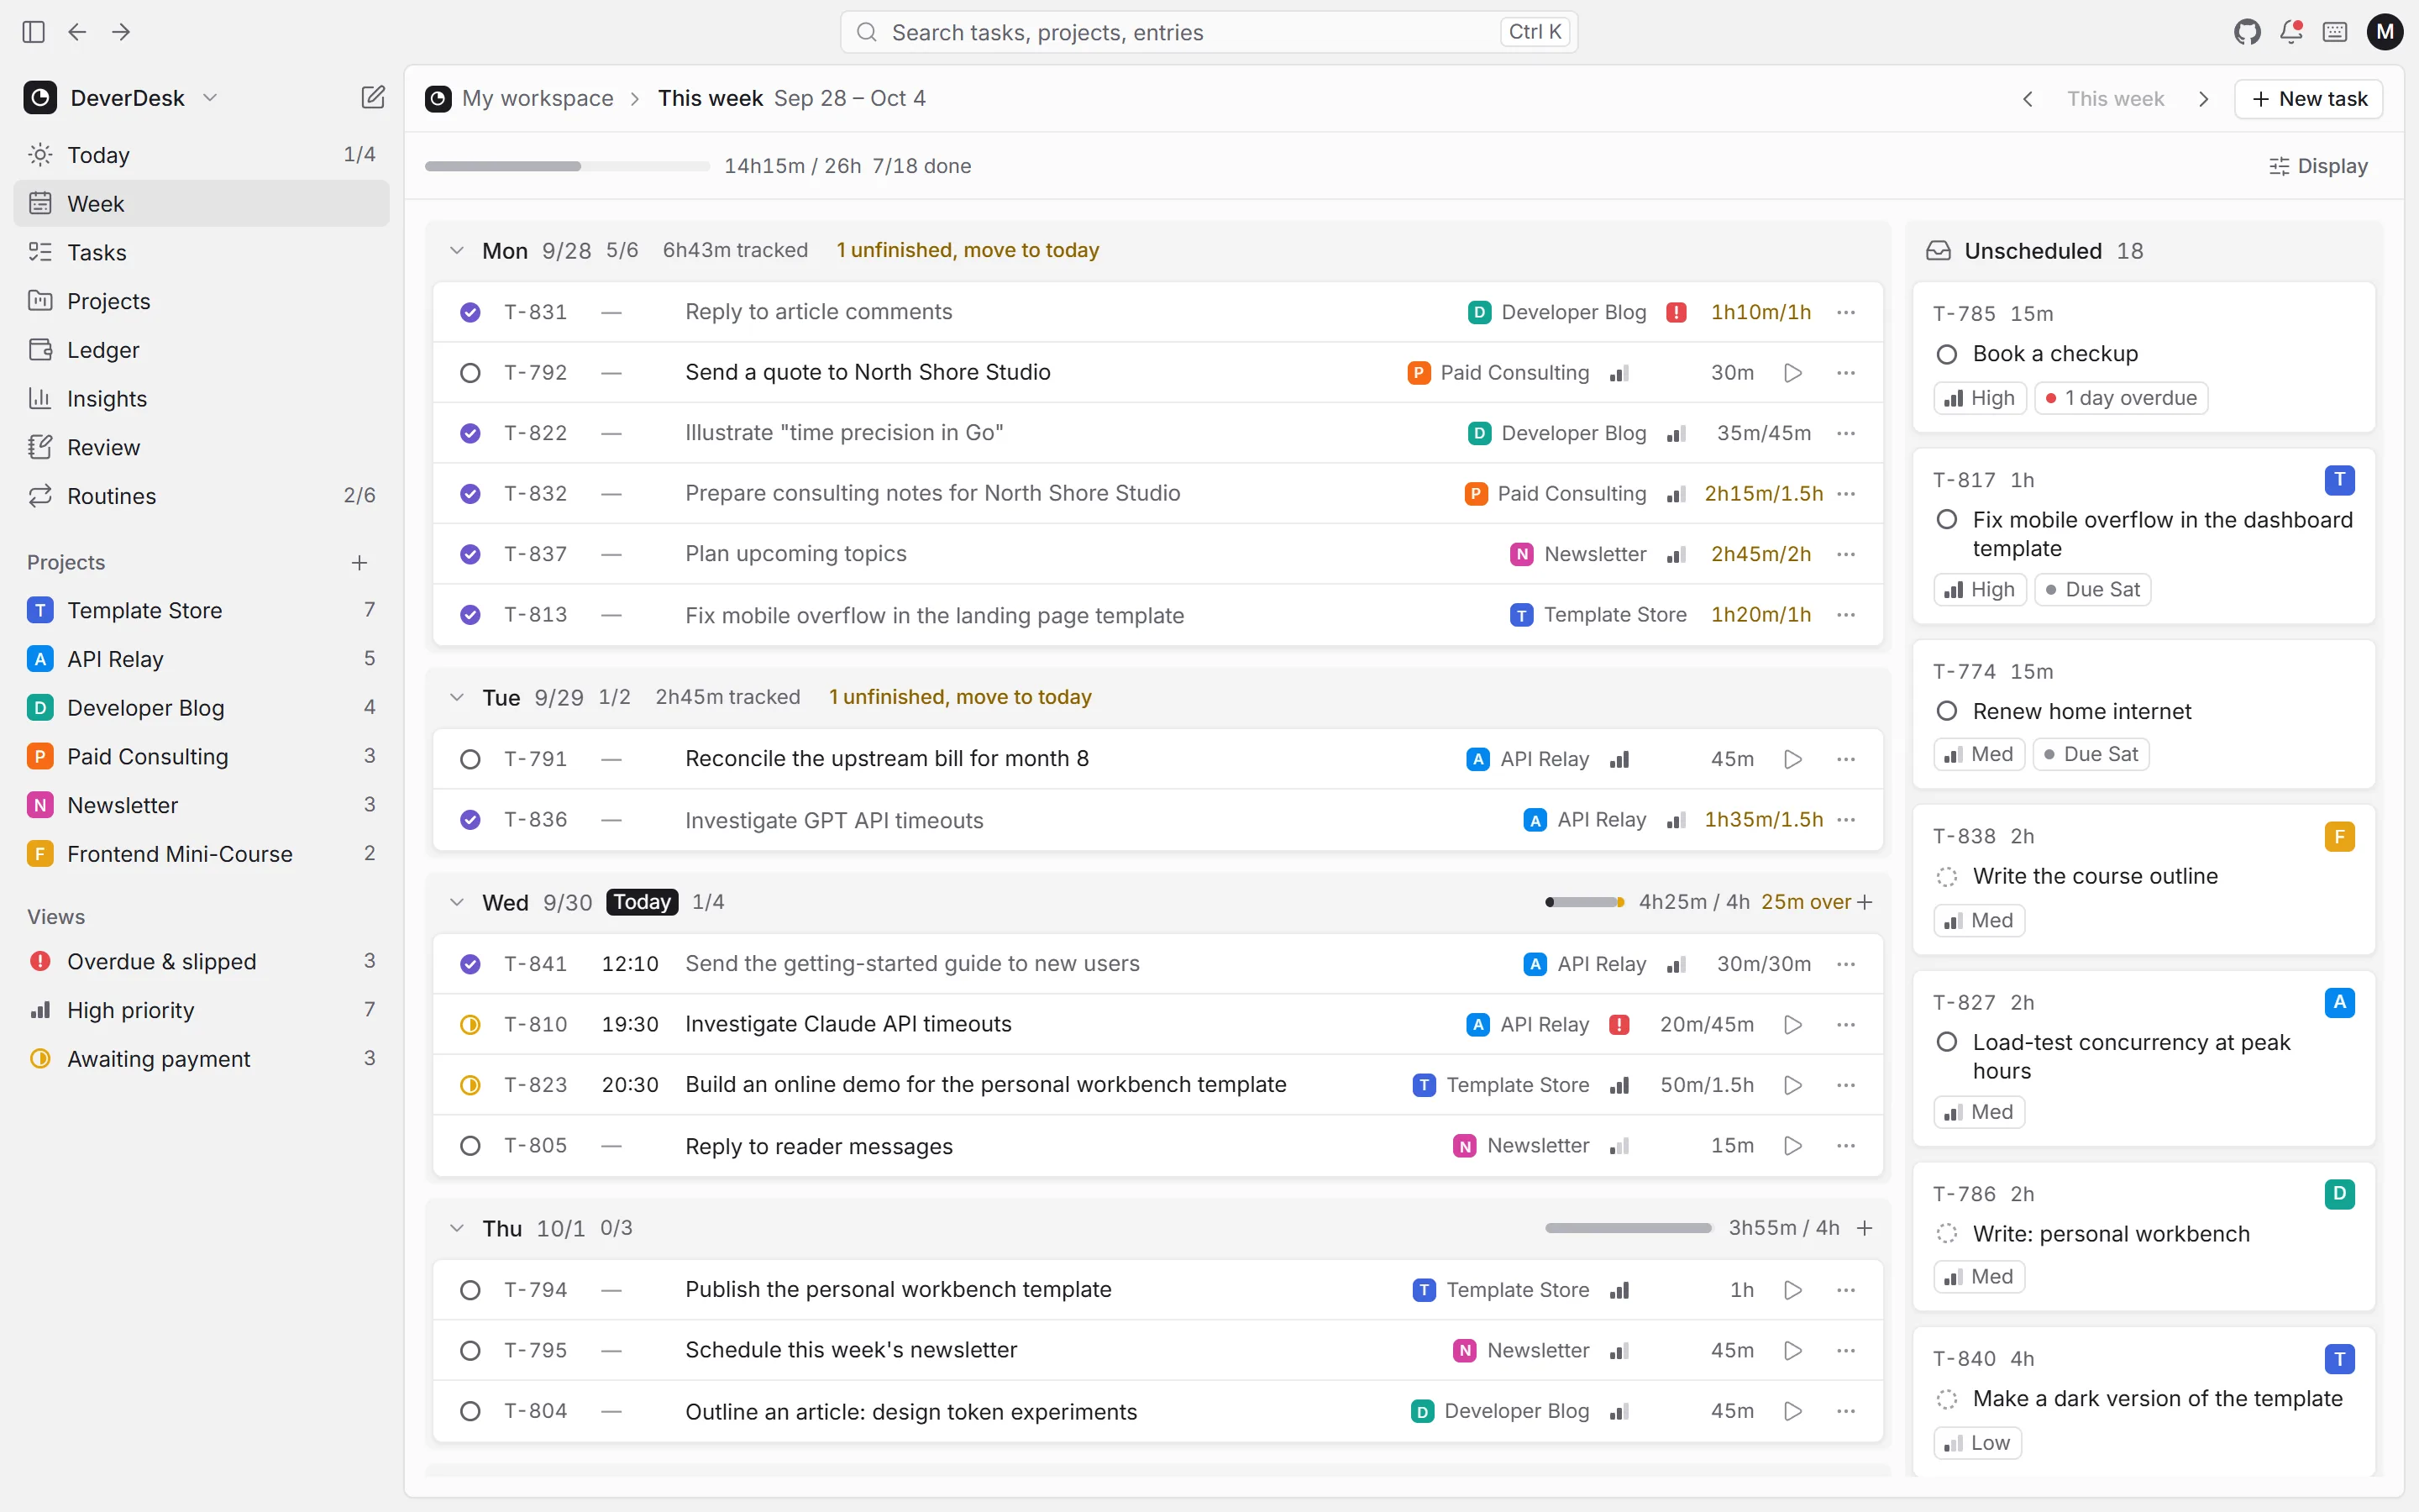2419x1512 pixels.
Task: Open notifications bell icon
Action: coord(2291,32)
